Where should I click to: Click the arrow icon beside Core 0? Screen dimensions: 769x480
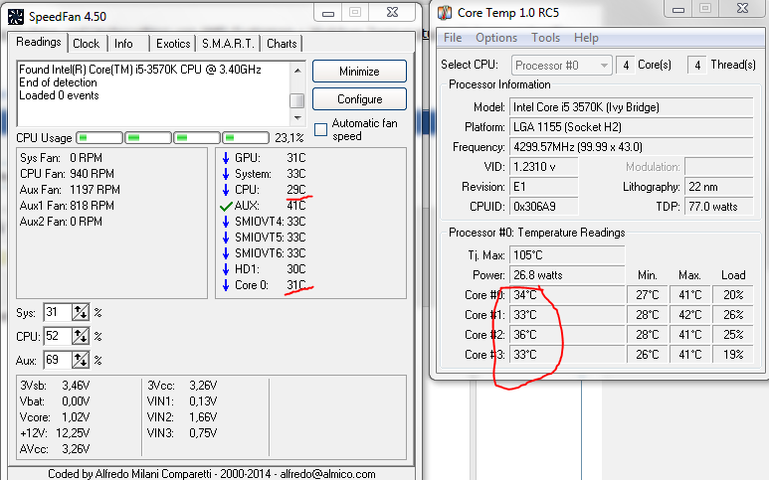click(226, 285)
